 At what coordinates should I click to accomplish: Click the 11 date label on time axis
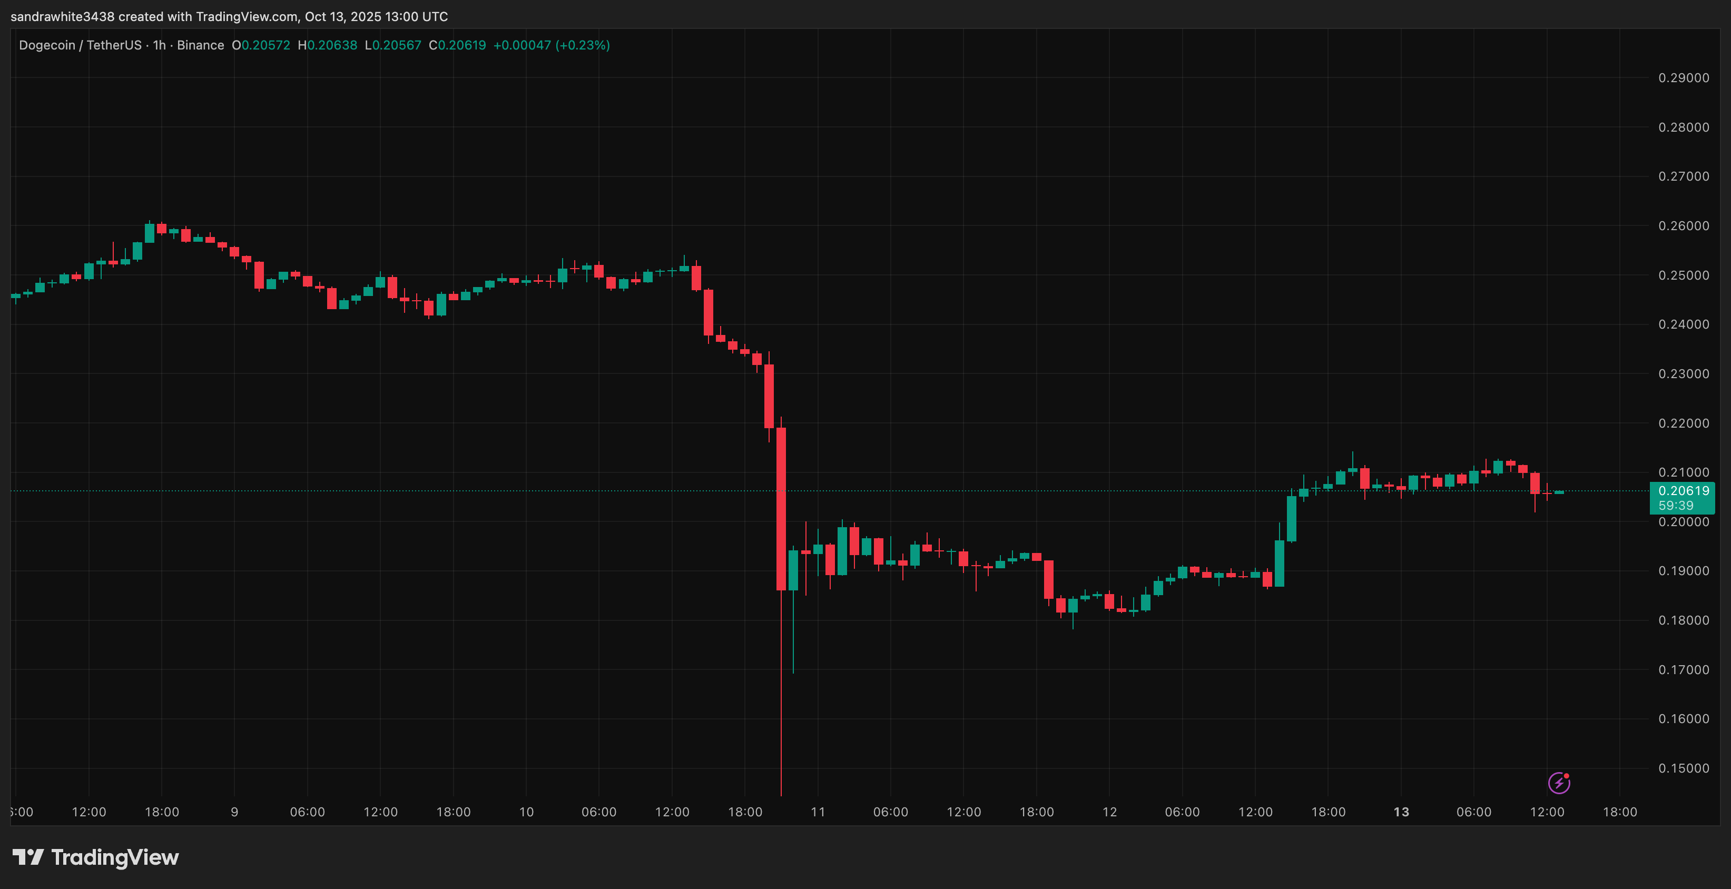[x=818, y=812]
